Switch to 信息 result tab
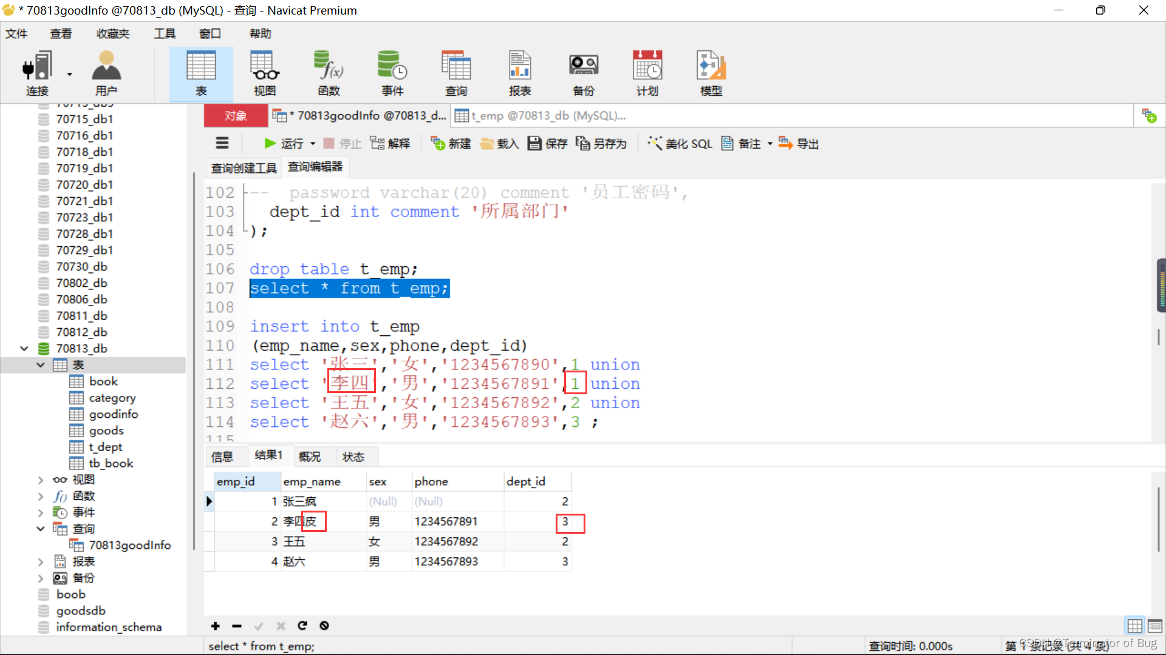This screenshot has height=655, width=1166. [x=222, y=457]
